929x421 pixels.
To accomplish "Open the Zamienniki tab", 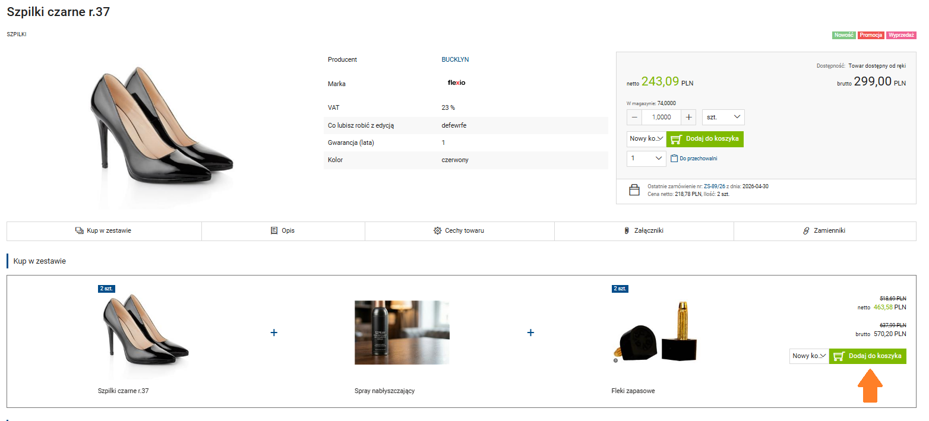I will coord(825,230).
